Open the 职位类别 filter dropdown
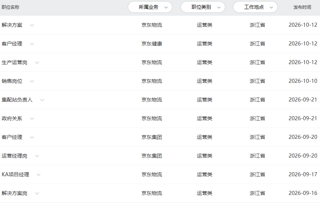Viewport: 320px width, 203px height. coord(203,7)
